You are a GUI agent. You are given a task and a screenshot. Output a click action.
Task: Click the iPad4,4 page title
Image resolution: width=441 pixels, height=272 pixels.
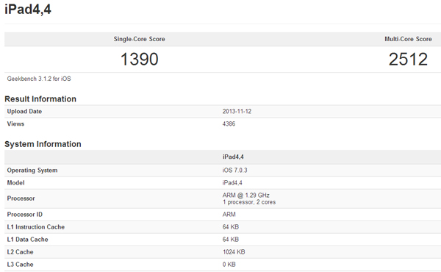pos(28,9)
